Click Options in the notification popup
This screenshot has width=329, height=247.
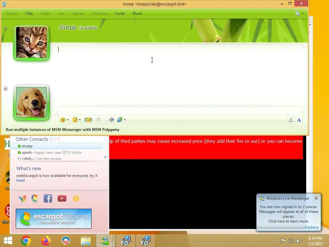pyautogui.click(x=312, y=227)
